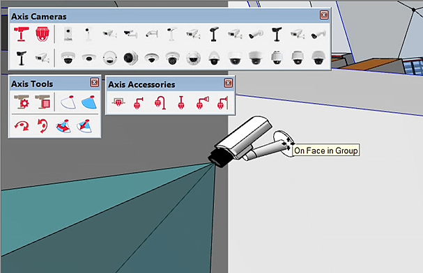423x273 pixels.
Task: Insert the pointed-top pendant dome camera
Action: [214, 58]
